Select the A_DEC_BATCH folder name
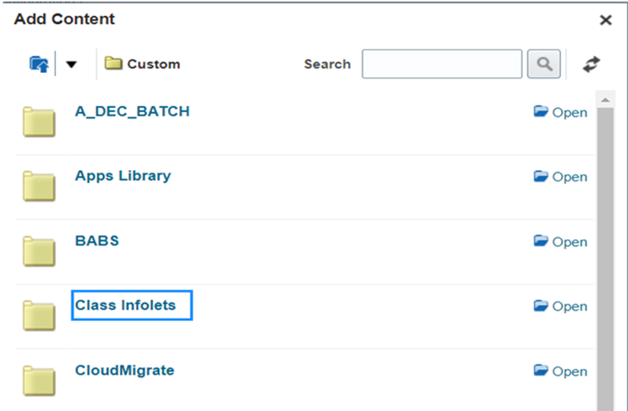 [x=132, y=111]
